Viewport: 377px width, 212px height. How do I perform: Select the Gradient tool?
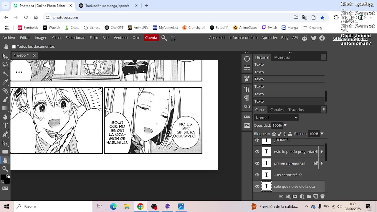[5, 108]
